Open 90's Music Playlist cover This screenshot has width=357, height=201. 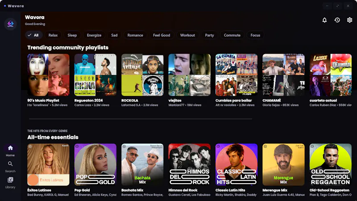click(x=48, y=75)
